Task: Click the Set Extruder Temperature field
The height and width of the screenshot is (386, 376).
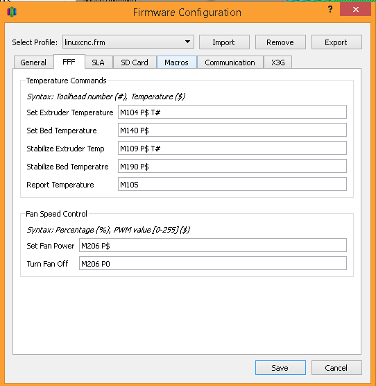Action: click(232, 112)
